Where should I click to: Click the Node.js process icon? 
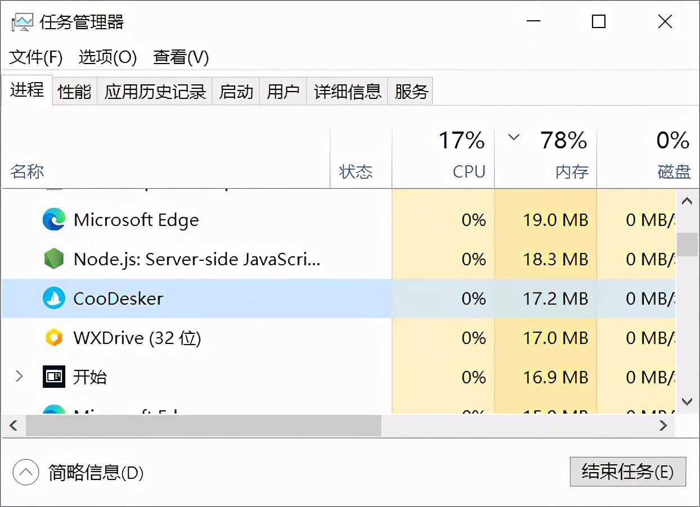[53, 259]
